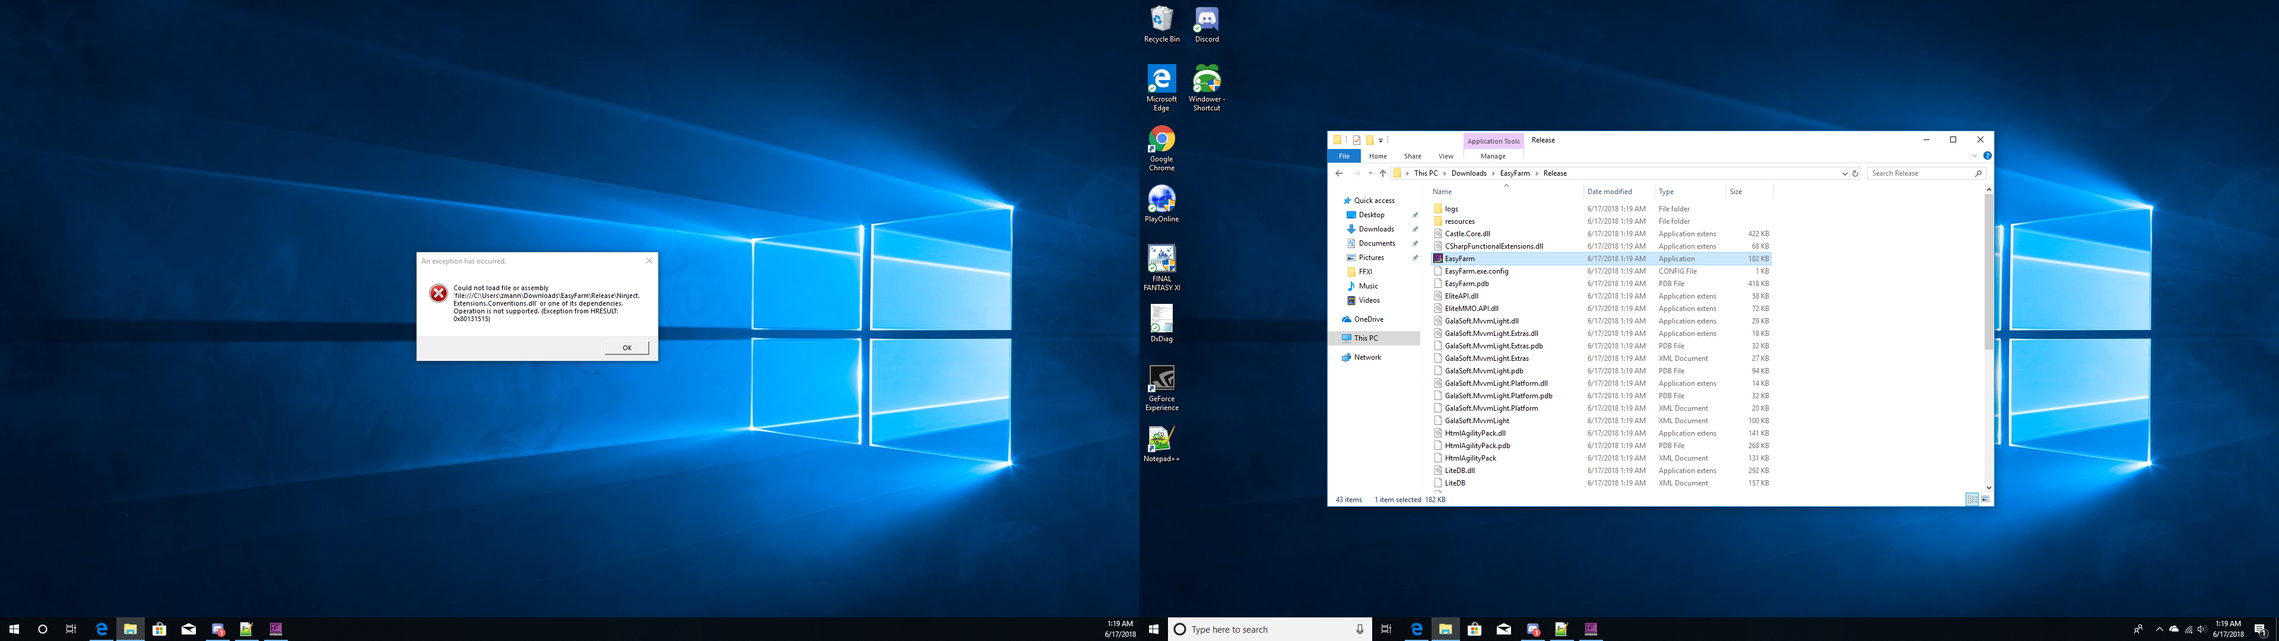2279x641 pixels.
Task: Click the PlayOnline desktop icon
Action: tap(1161, 199)
